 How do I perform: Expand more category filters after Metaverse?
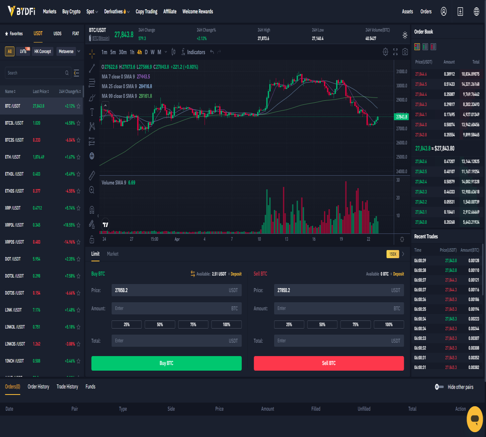[79, 51]
